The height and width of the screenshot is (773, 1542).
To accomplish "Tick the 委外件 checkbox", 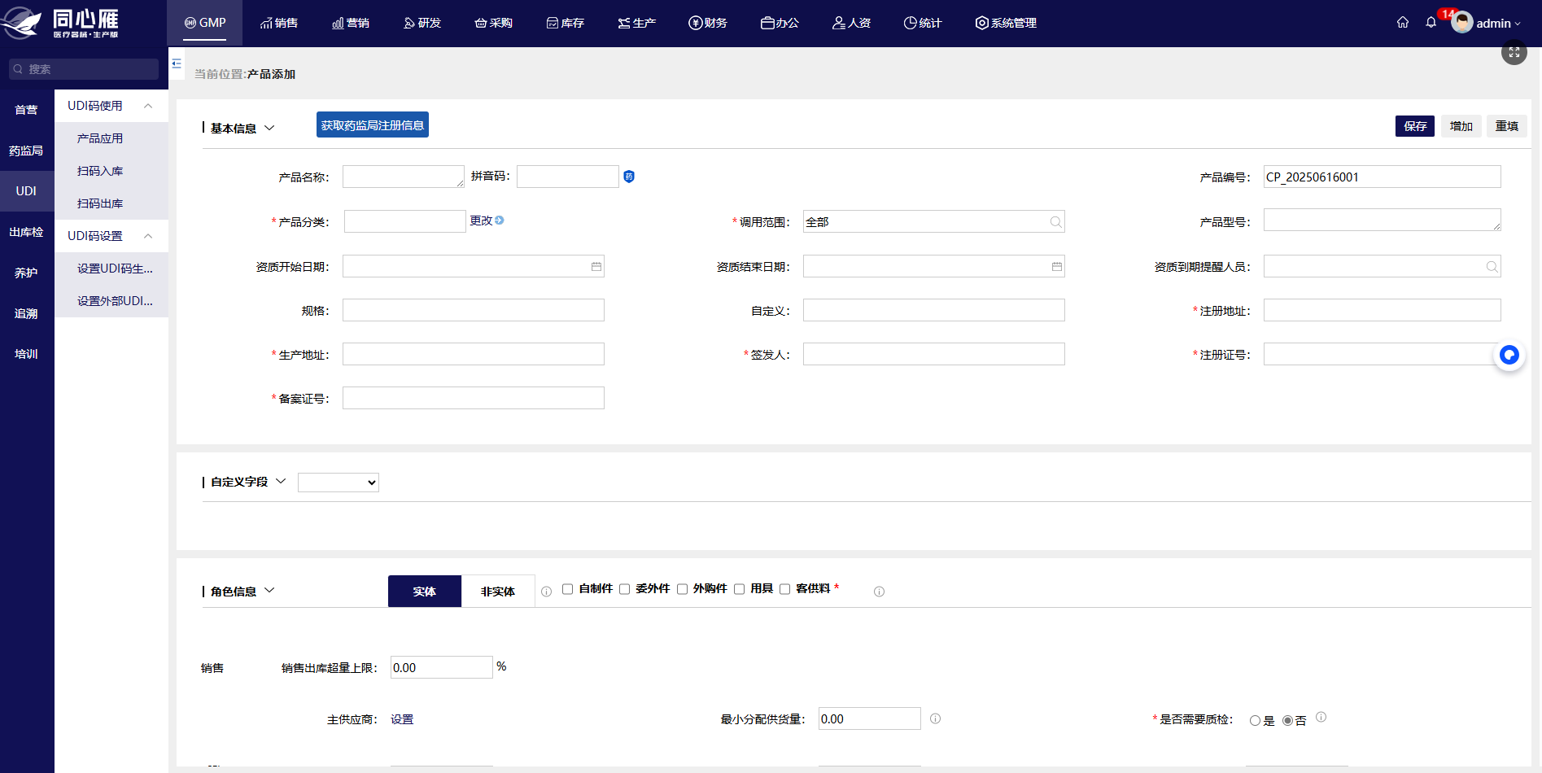I will tap(625, 589).
